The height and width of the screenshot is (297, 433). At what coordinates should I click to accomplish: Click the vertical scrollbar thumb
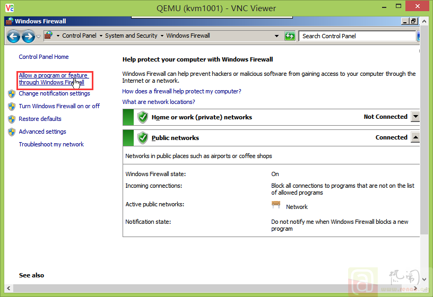pyautogui.click(x=424, y=130)
